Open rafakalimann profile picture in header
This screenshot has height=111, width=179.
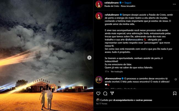[x=99, y=4]
